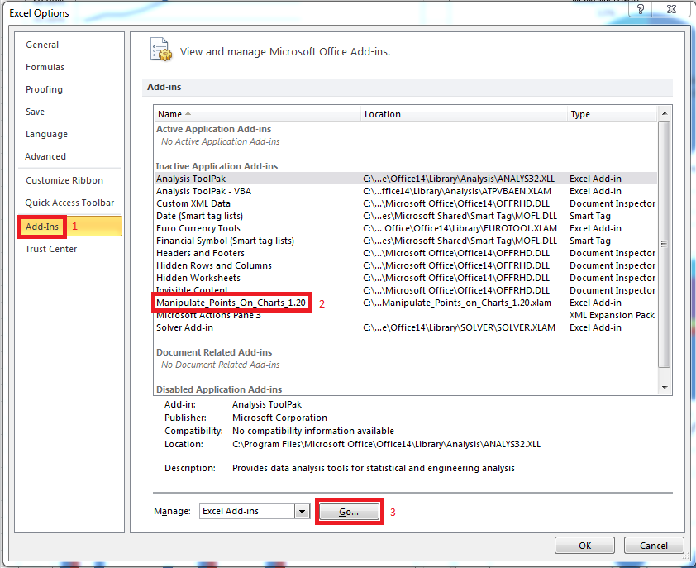The width and height of the screenshot is (696, 568).
Task: Select the Headers and Footers row
Action: 406,253
